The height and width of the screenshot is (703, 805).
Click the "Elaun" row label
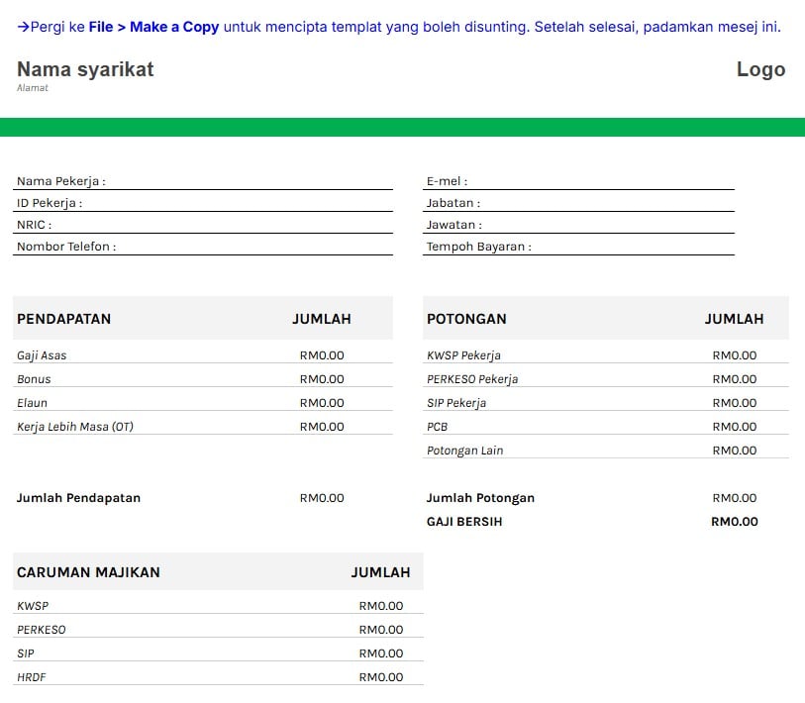(32, 403)
